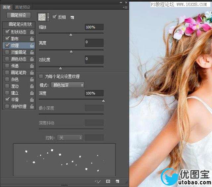Uncheck the 平滑 option
212x187 pixels.
7,100
